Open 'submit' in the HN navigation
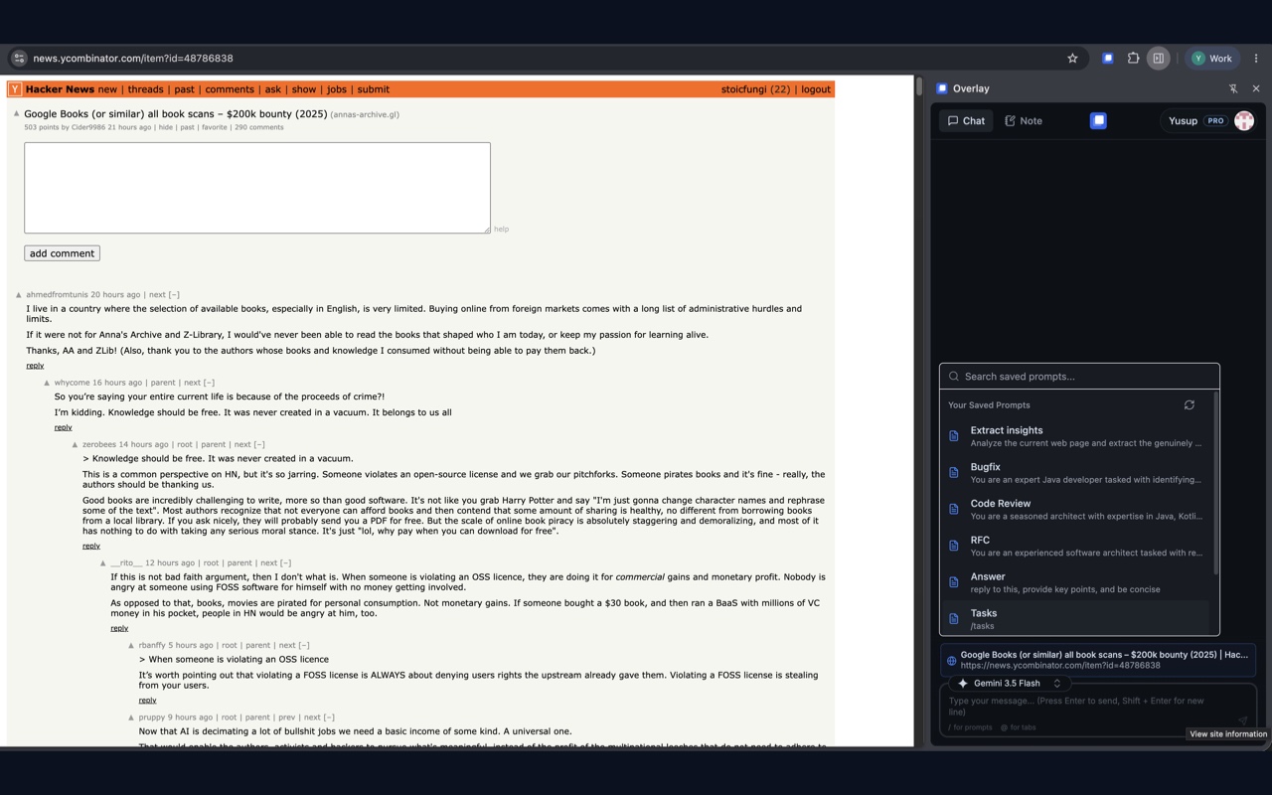Viewport: 1272px width, 795px height. pyautogui.click(x=374, y=89)
